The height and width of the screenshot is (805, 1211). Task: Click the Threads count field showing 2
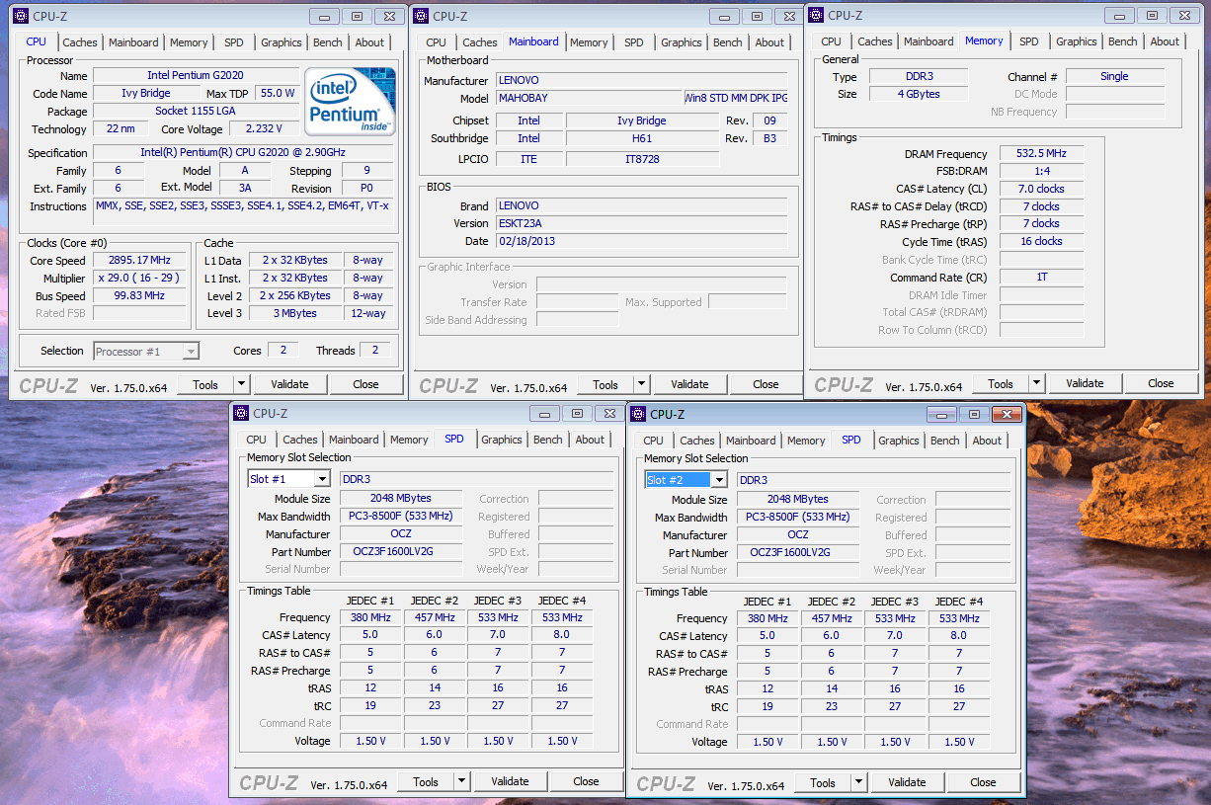tap(374, 351)
